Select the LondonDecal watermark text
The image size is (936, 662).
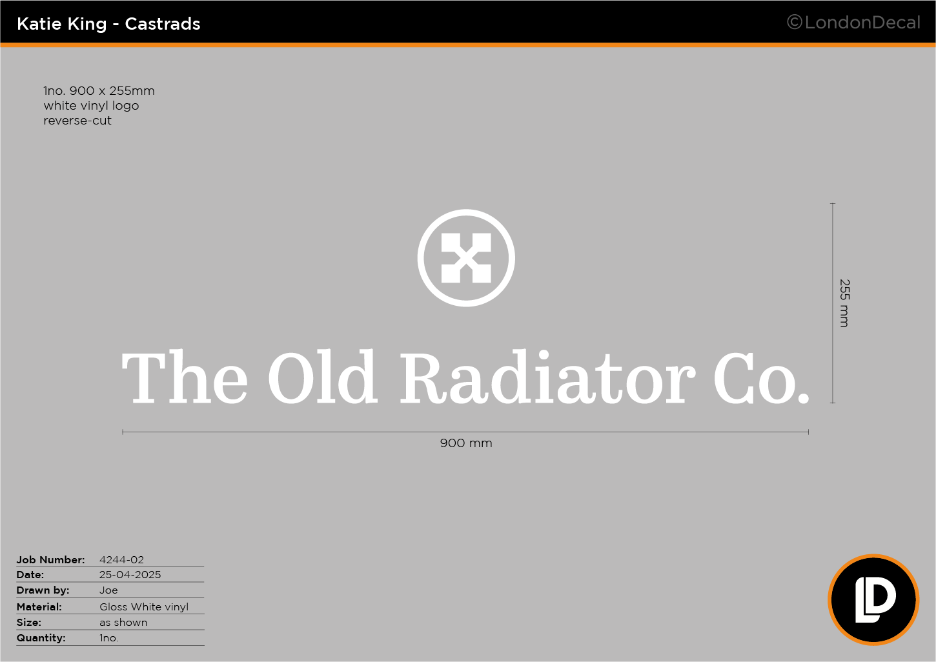click(862, 23)
